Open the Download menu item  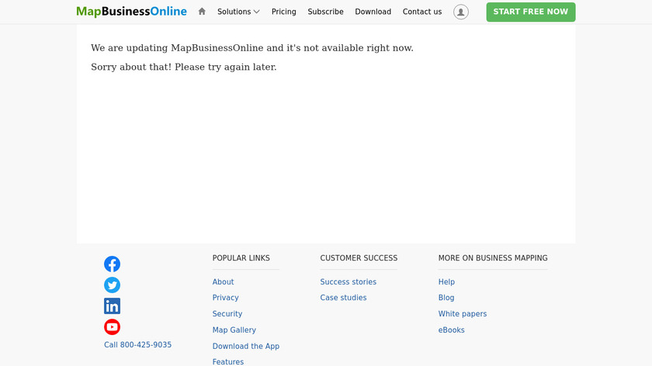[x=373, y=12]
